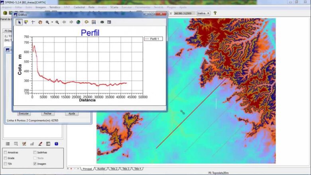311x175 pixels.
Task: Switch to the Auxiliar tab
Action: (x=101, y=169)
